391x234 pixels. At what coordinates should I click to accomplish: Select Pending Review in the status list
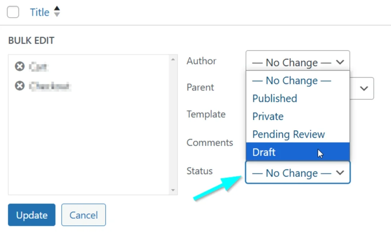tap(288, 134)
